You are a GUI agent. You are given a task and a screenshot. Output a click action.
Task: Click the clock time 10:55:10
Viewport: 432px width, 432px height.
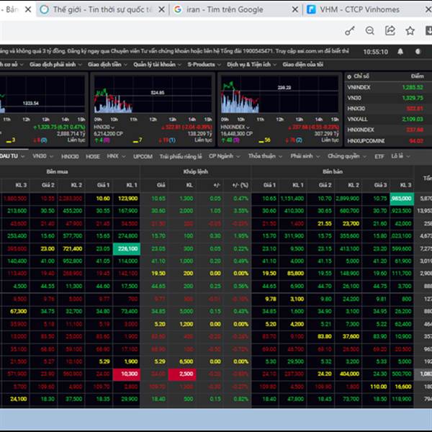[x=375, y=52]
